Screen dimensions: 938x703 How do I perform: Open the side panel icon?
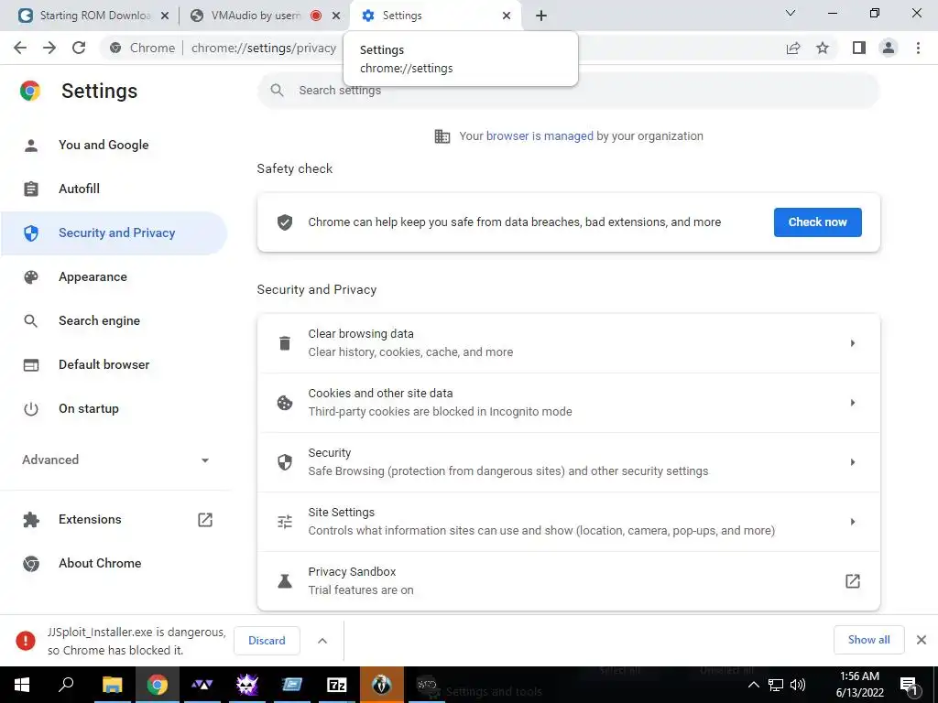click(859, 48)
